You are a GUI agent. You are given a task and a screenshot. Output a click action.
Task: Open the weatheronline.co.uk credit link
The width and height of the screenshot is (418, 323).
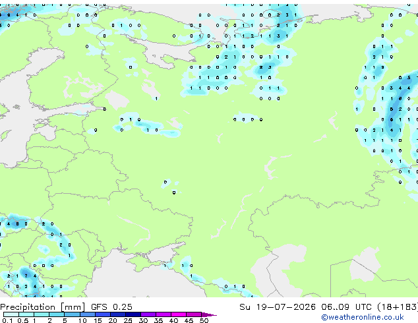click(363, 317)
